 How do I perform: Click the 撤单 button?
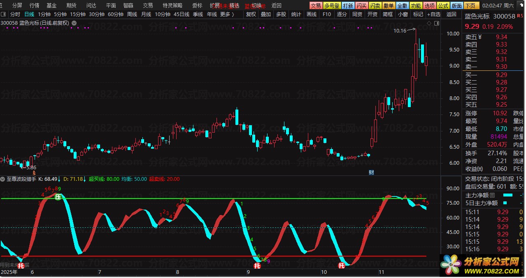389,6
